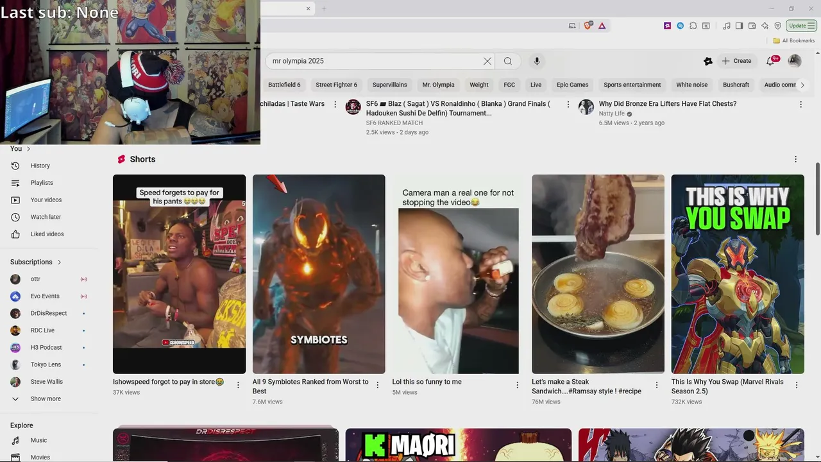Open YouTube notifications bell

click(x=770, y=61)
